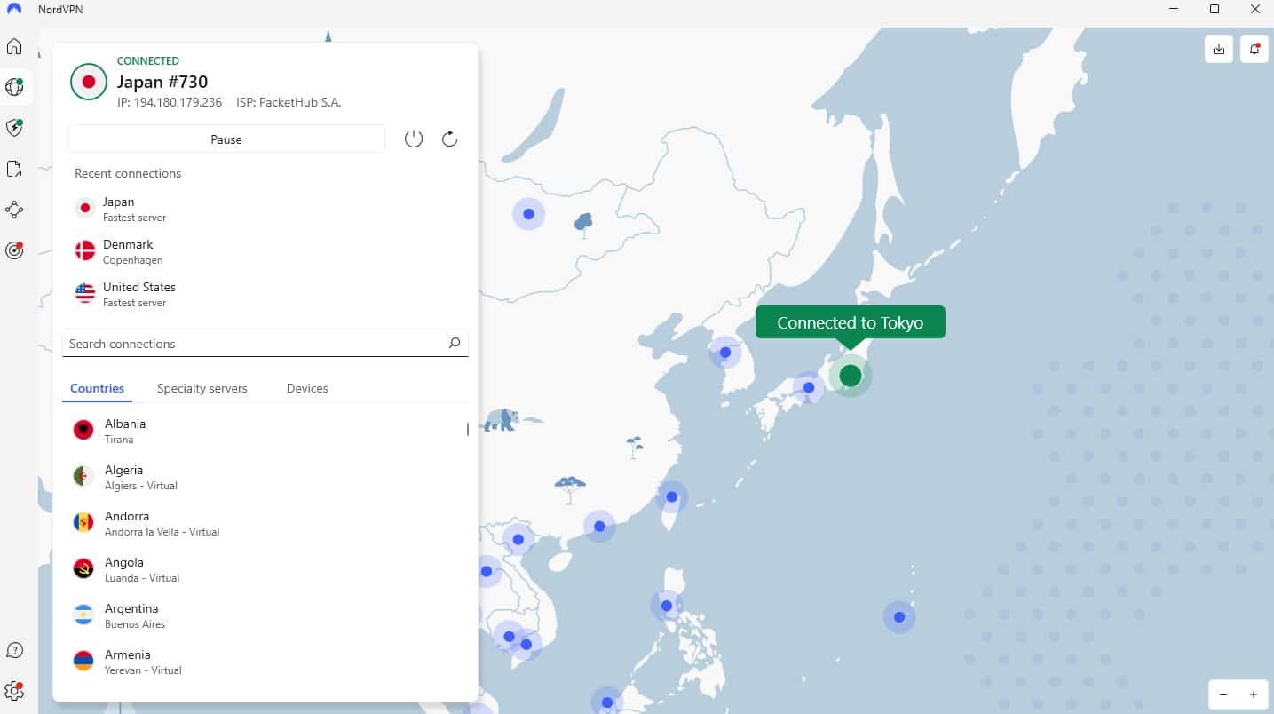This screenshot has width=1274, height=714.
Task: Click the download speed icon at top right
Action: (x=1218, y=49)
